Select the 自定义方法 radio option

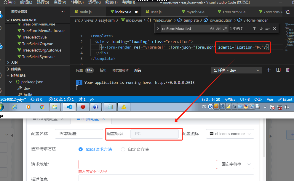(x=123, y=150)
